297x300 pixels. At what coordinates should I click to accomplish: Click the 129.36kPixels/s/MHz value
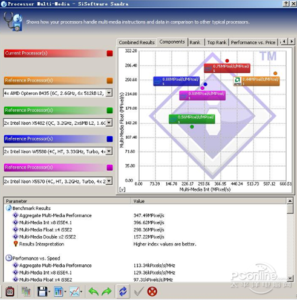[x=154, y=273]
